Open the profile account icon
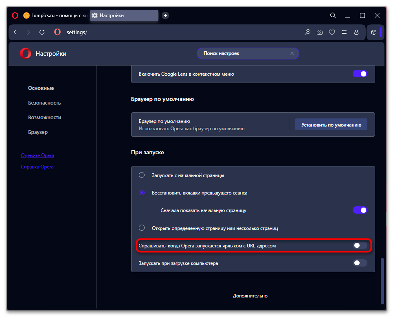393x317 pixels. (356, 32)
